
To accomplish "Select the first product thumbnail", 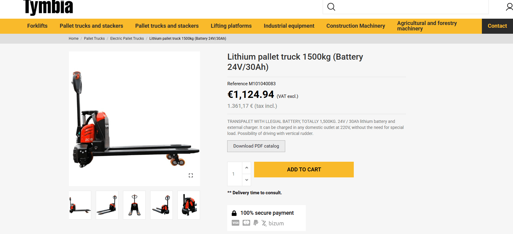I will 80,205.
